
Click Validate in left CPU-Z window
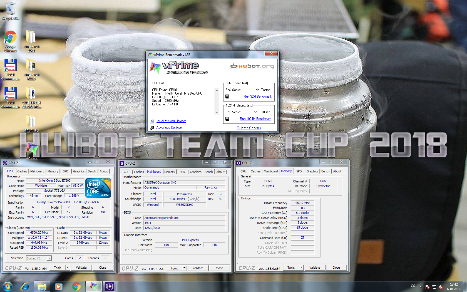[81, 268]
